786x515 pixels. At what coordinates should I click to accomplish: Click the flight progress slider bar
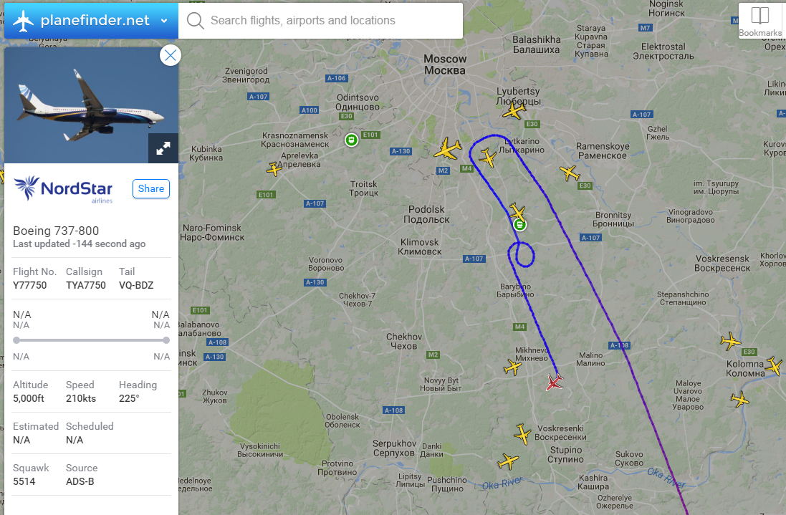tap(91, 340)
